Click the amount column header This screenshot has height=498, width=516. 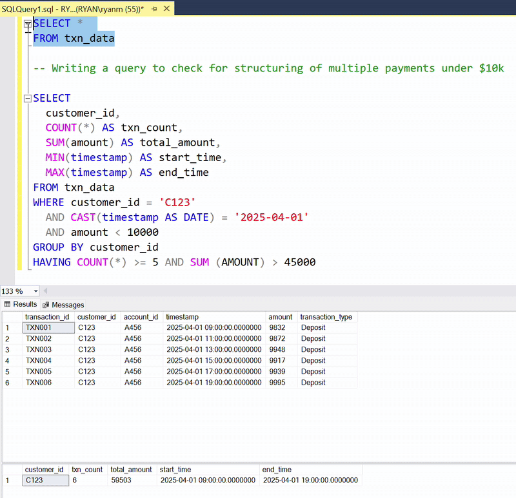(280, 316)
